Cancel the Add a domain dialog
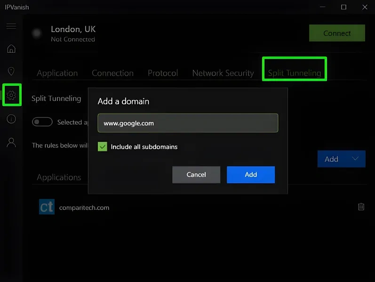The height and width of the screenshot is (282, 375). 196,174
